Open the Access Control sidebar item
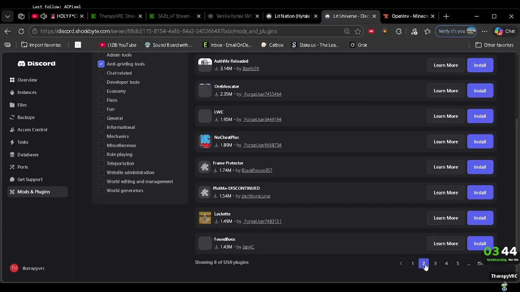520x292 pixels. tap(37, 130)
